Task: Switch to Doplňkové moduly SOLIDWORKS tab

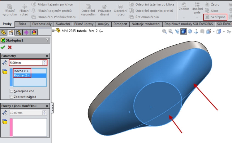Action: 189,24
